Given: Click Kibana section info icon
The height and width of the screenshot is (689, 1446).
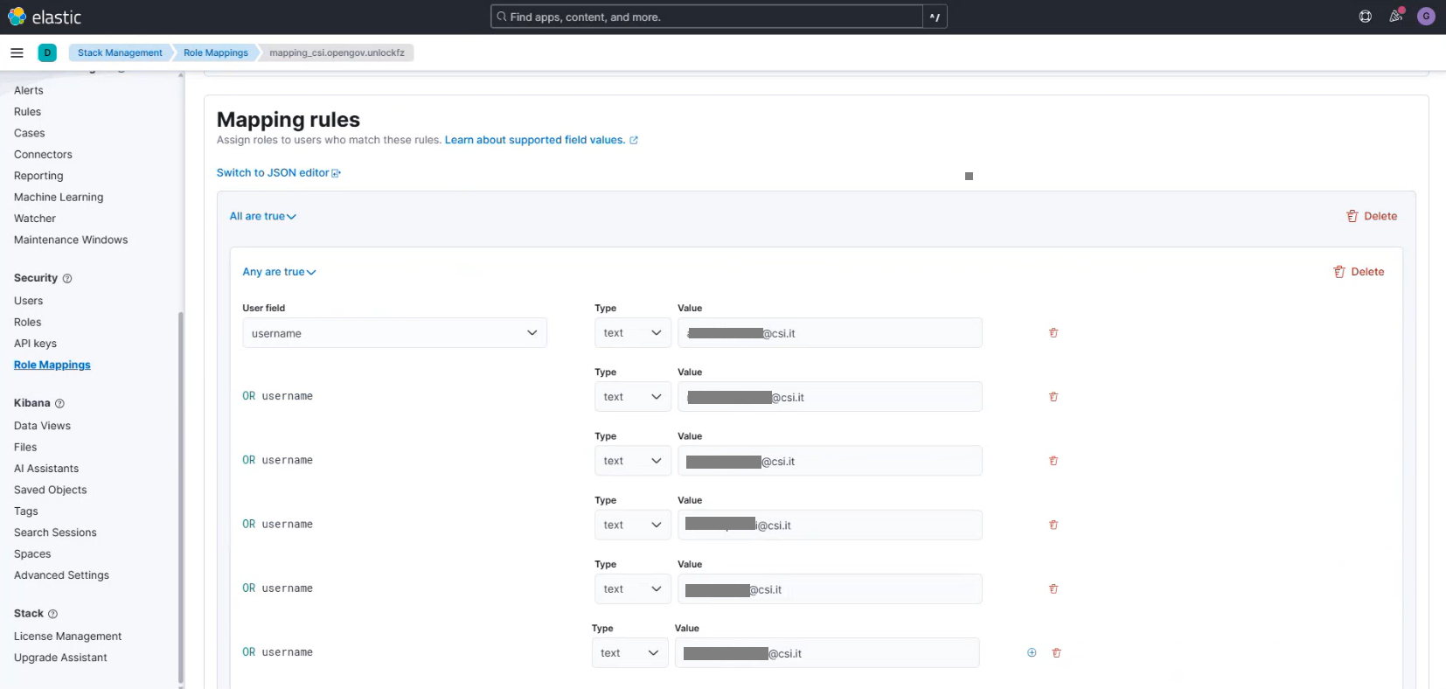Looking at the screenshot, I should (x=59, y=403).
